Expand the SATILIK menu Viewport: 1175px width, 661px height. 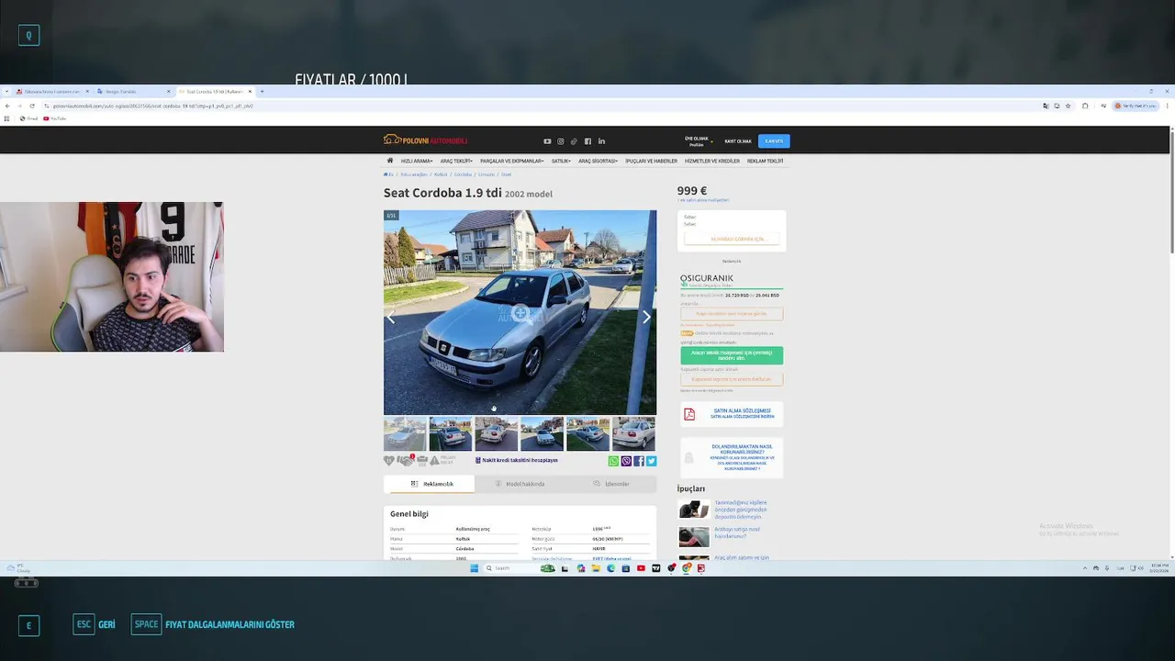[x=561, y=161]
